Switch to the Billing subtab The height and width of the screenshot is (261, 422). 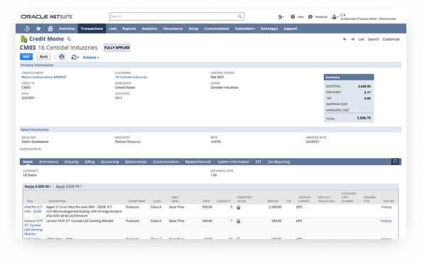90,161
